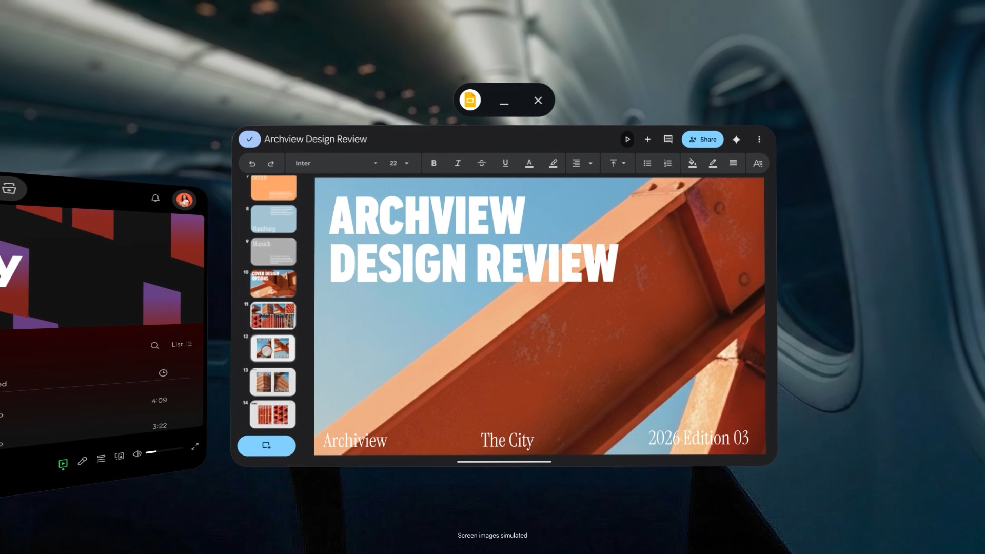Start slideshow with play icon
The height and width of the screenshot is (554, 985).
[x=627, y=139]
